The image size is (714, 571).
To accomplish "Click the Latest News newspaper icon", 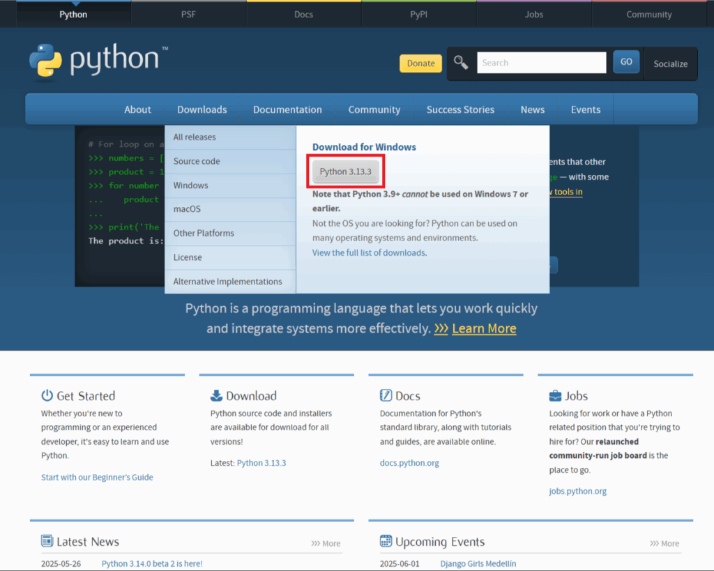I will click(47, 541).
